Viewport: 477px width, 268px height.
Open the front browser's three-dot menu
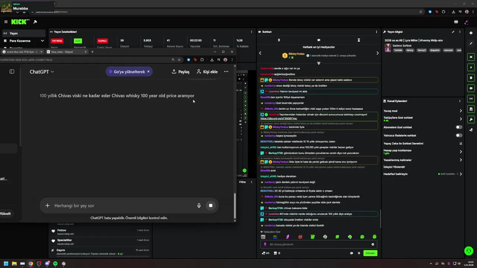coord(232,60)
